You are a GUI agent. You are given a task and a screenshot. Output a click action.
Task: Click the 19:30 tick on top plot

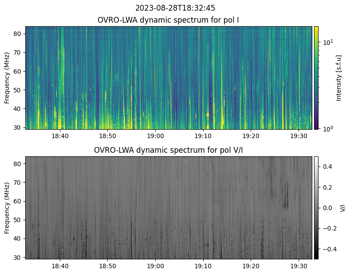298,136
